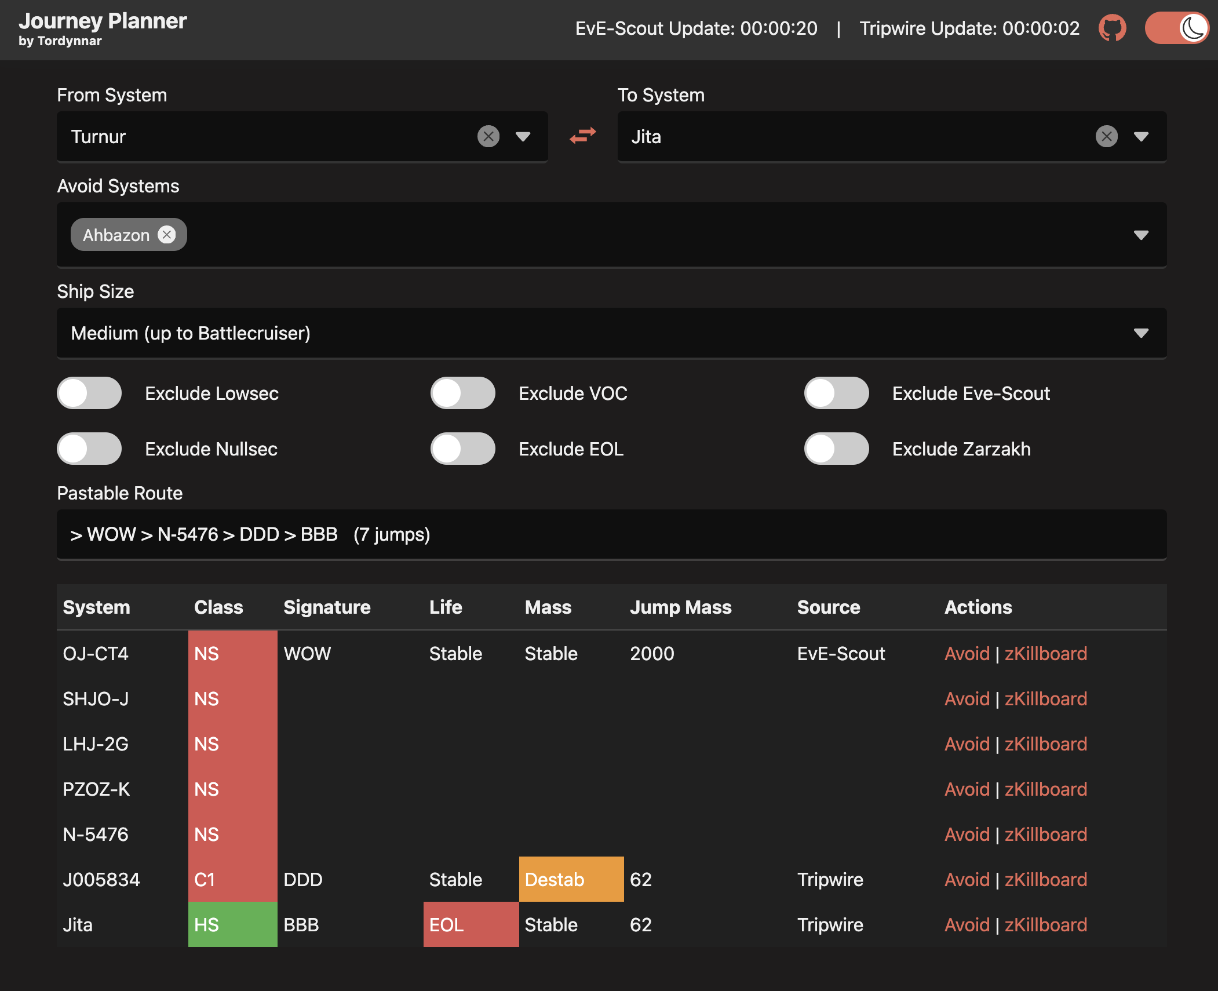Open the Ship Size dropdown
The image size is (1218, 991).
(611, 333)
